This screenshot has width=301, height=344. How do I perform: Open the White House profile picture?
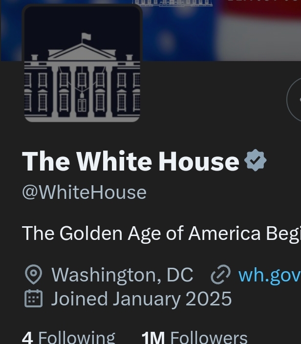click(82, 64)
